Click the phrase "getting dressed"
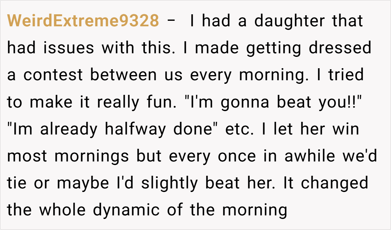 click(x=308, y=48)
